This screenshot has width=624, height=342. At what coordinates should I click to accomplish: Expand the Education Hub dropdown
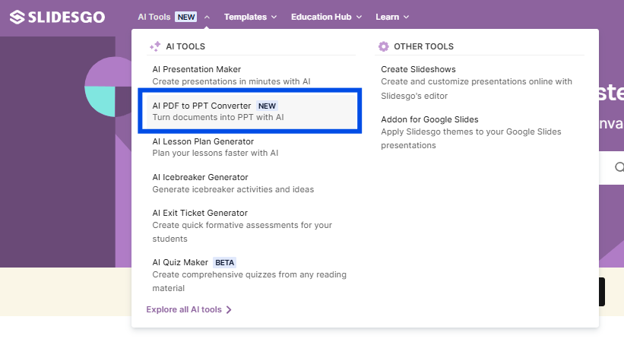pos(326,17)
